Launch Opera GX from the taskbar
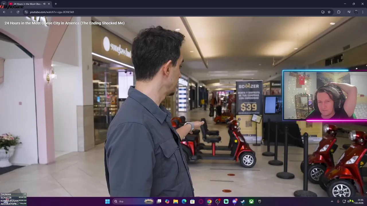Viewport: 367px width, 206px height. pos(201,201)
